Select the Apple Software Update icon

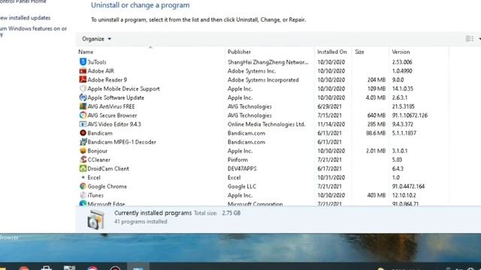[83, 97]
